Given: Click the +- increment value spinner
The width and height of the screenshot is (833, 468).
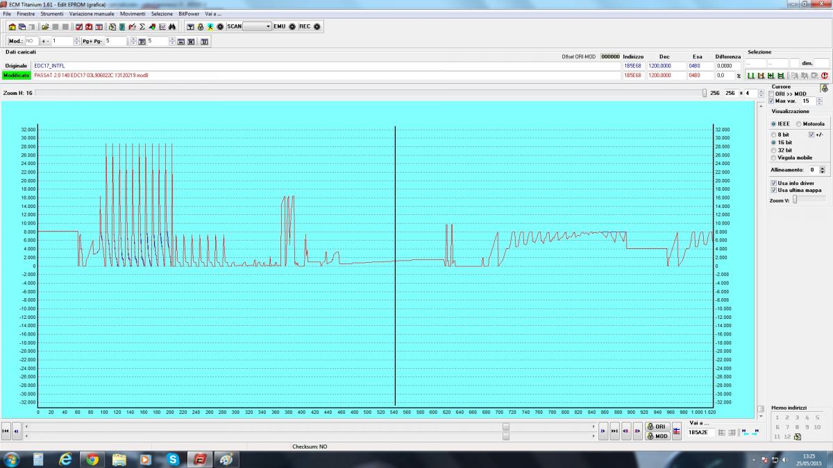Looking at the screenshot, I should coord(76,41).
